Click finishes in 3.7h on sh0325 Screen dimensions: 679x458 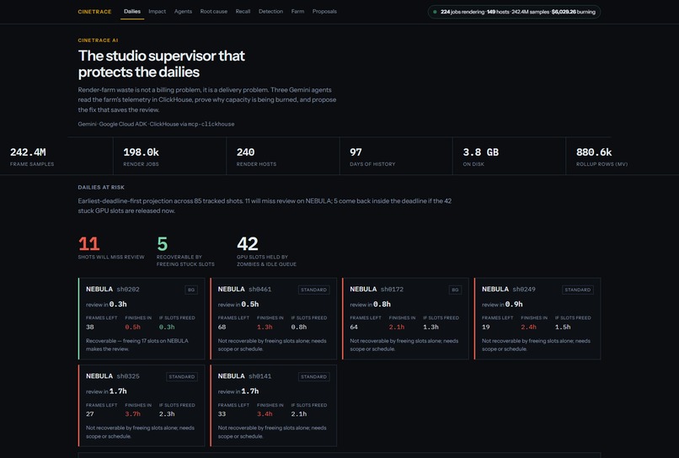[132, 414]
